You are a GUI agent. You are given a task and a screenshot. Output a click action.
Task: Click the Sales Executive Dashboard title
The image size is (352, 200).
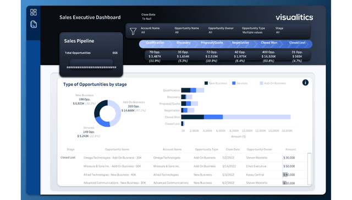click(x=90, y=17)
